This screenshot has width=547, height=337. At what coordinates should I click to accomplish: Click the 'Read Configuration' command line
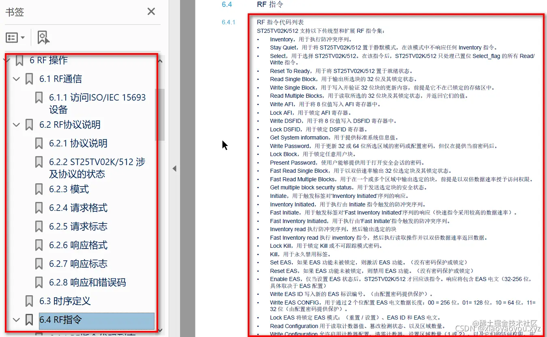(x=358, y=326)
